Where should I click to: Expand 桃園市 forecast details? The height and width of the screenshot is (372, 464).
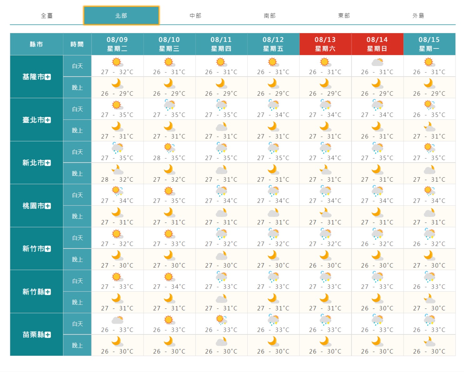point(47,206)
